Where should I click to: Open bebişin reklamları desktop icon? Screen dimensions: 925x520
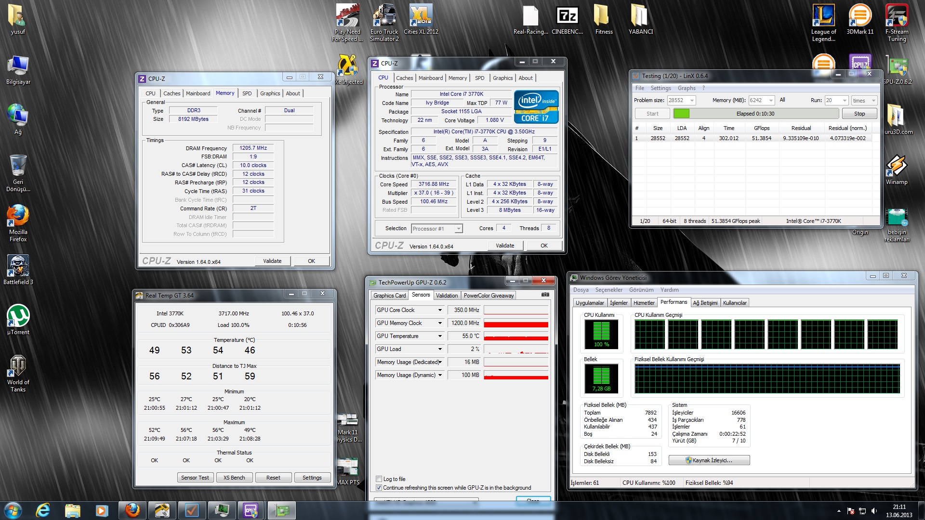[x=897, y=225]
